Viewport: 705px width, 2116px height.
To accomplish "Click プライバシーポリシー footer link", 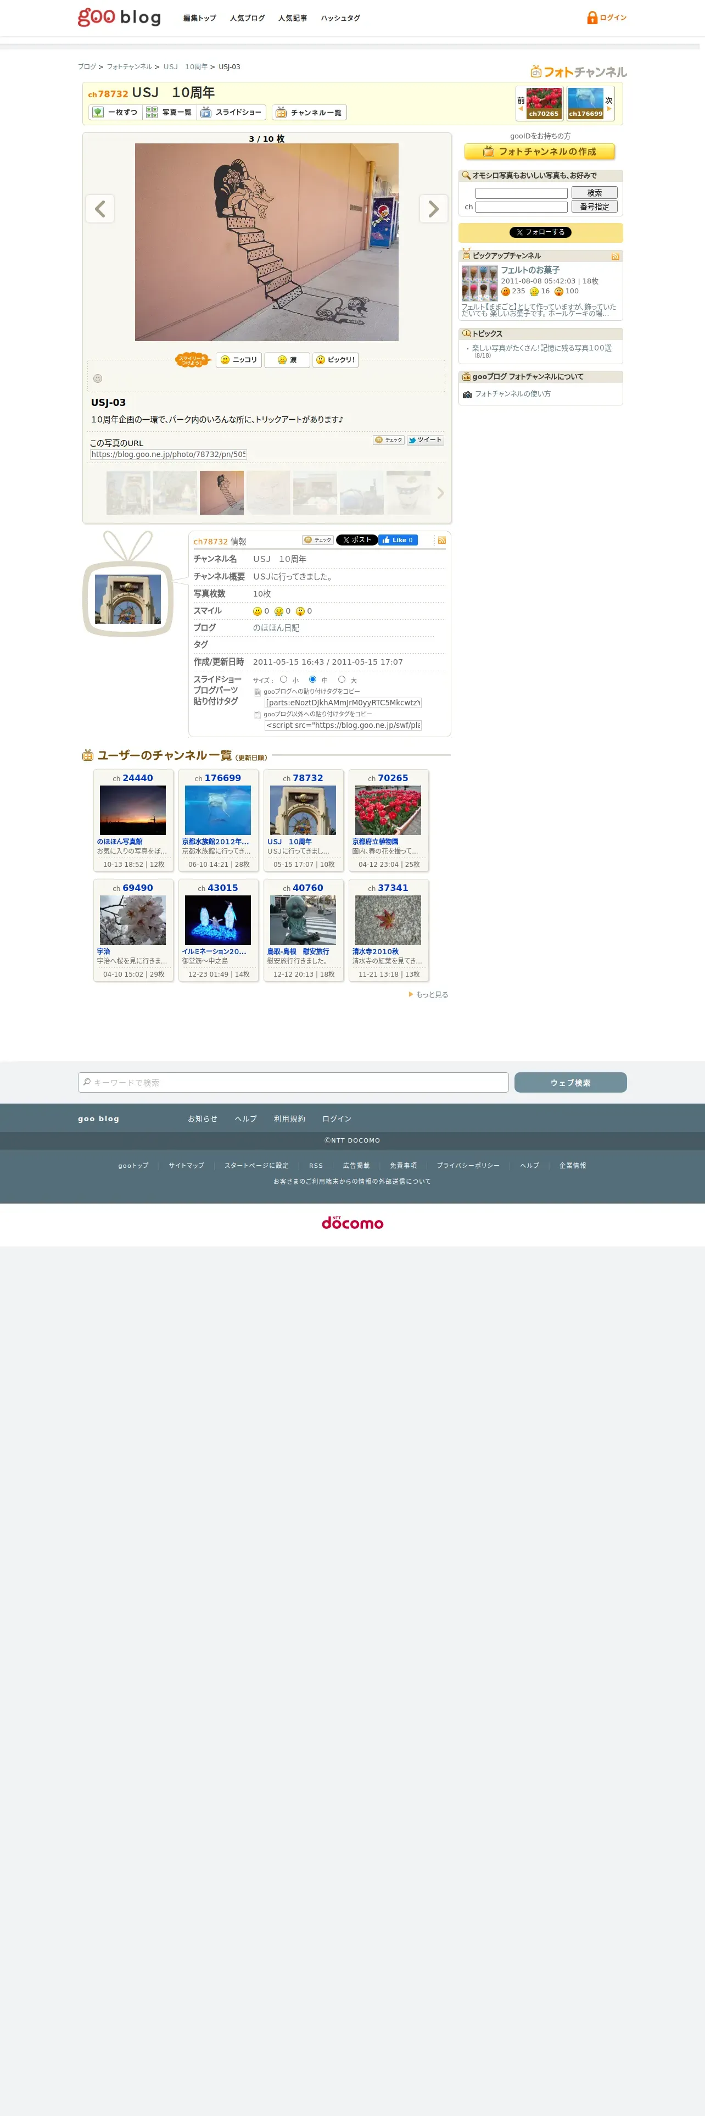I will (x=468, y=1166).
